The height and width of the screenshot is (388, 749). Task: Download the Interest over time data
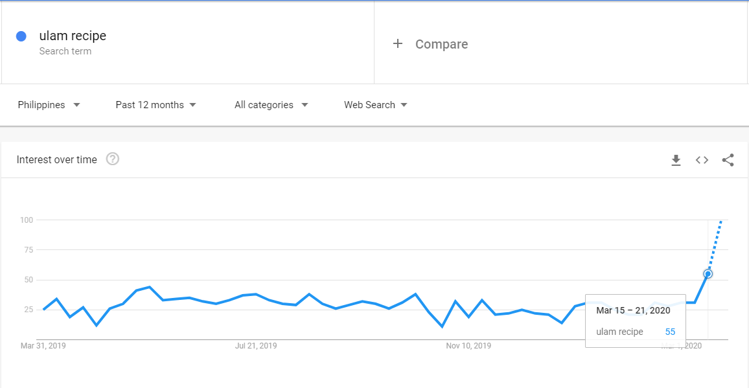(676, 160)
